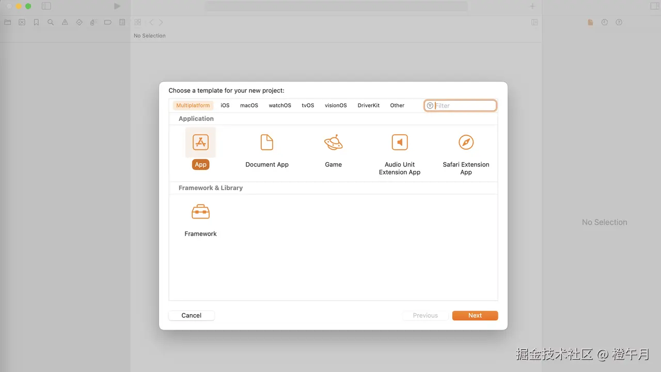Click the Framework template label
The height and width of the screenshot is (372, 661).
[x=200, y=234]
